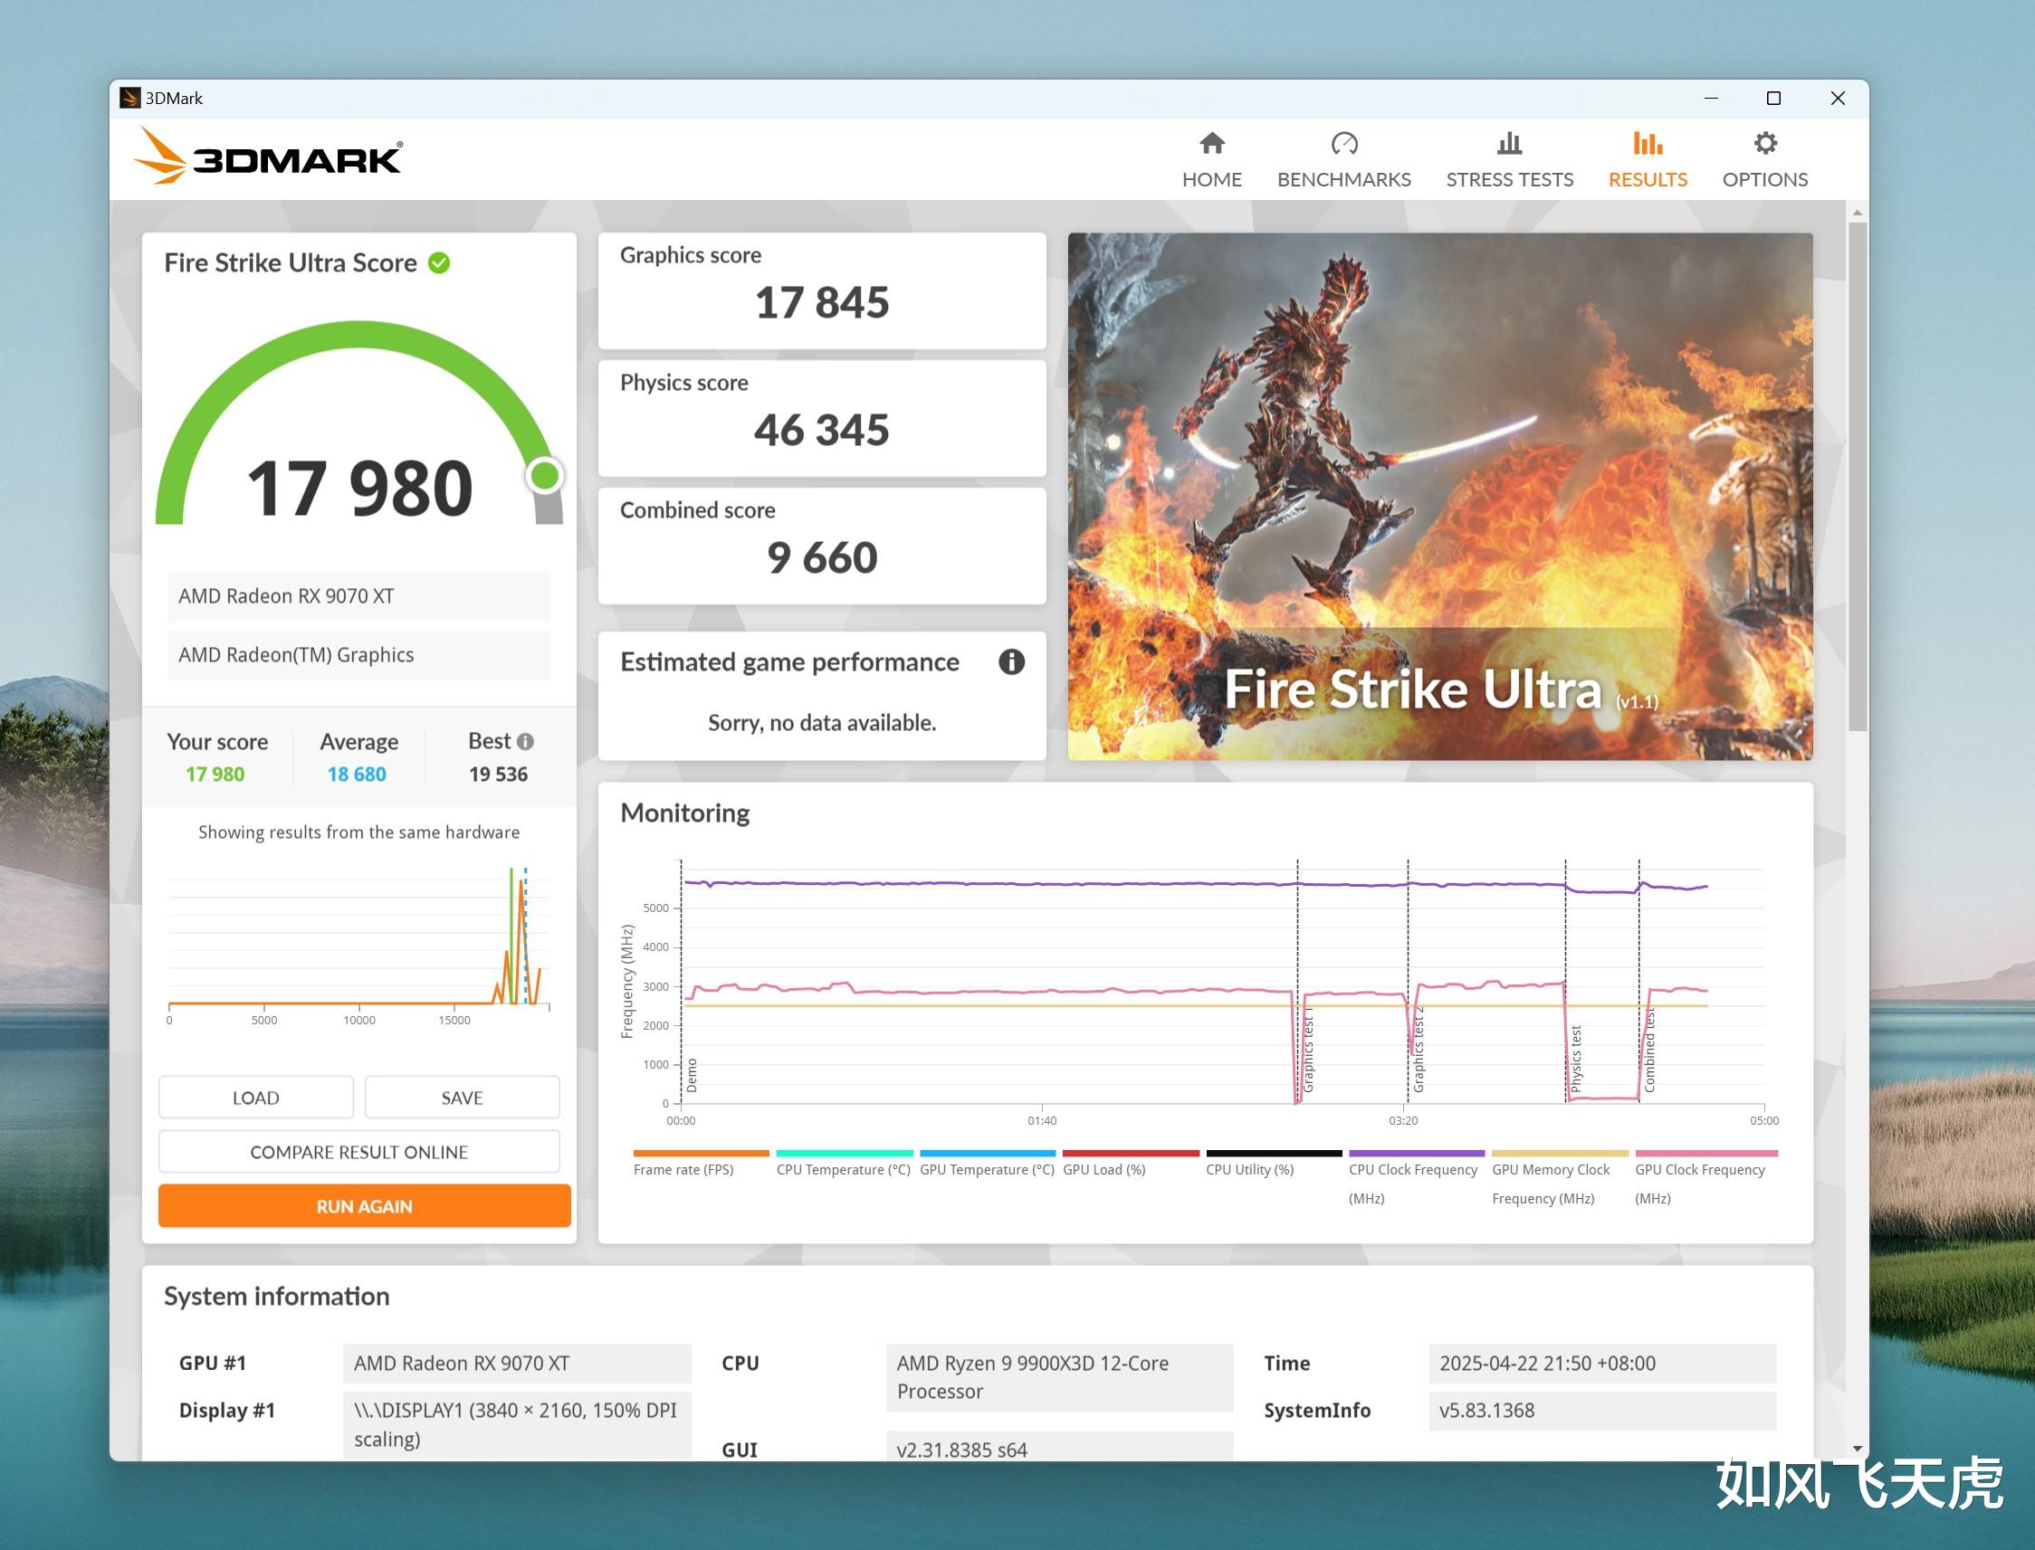Click the info icon next to Best
Image resolution: width=2035 pixels, height=1550 pixels.
[525, 742]
